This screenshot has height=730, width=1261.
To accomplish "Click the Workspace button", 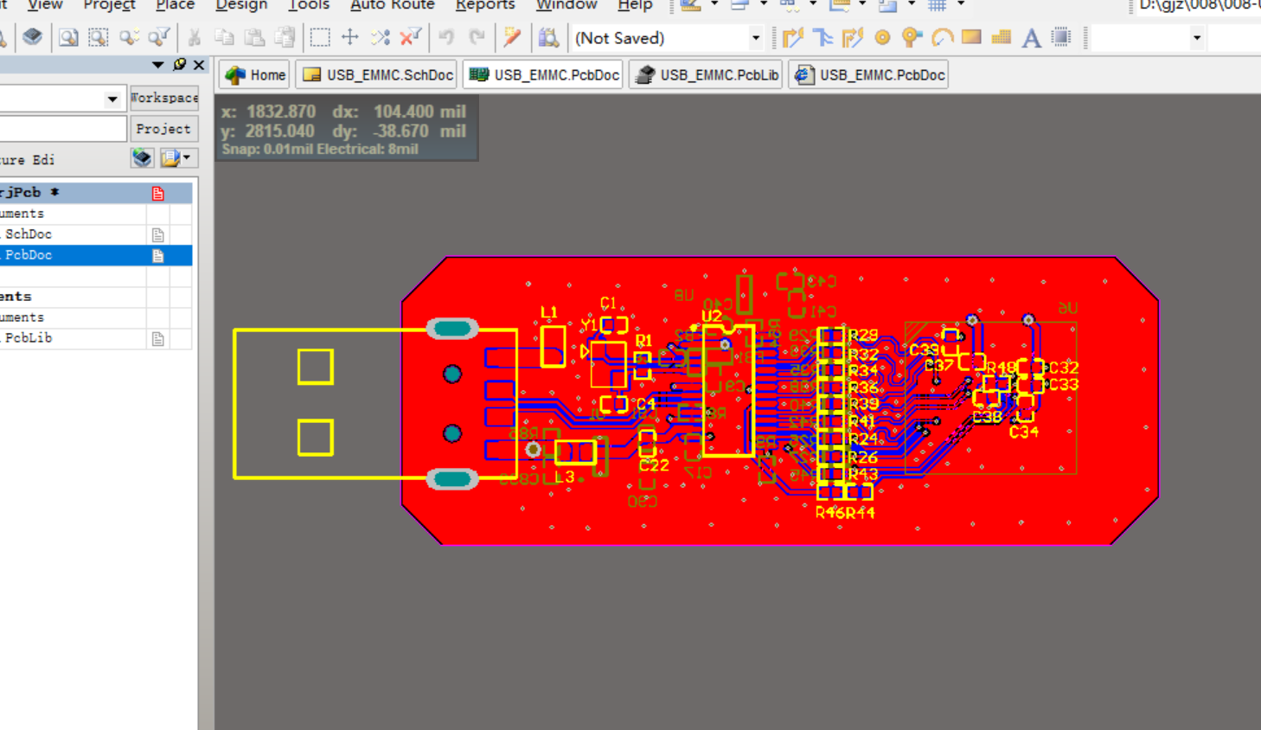I will (x=163, y=98).
